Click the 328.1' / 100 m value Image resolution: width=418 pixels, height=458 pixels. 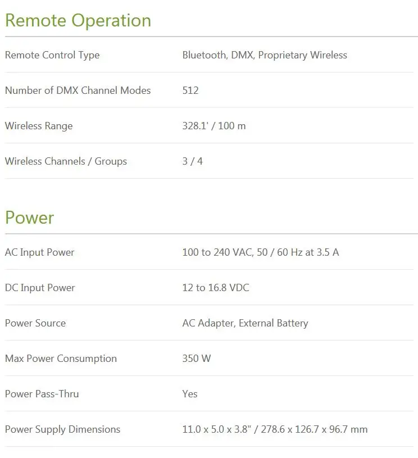point(214,126)
